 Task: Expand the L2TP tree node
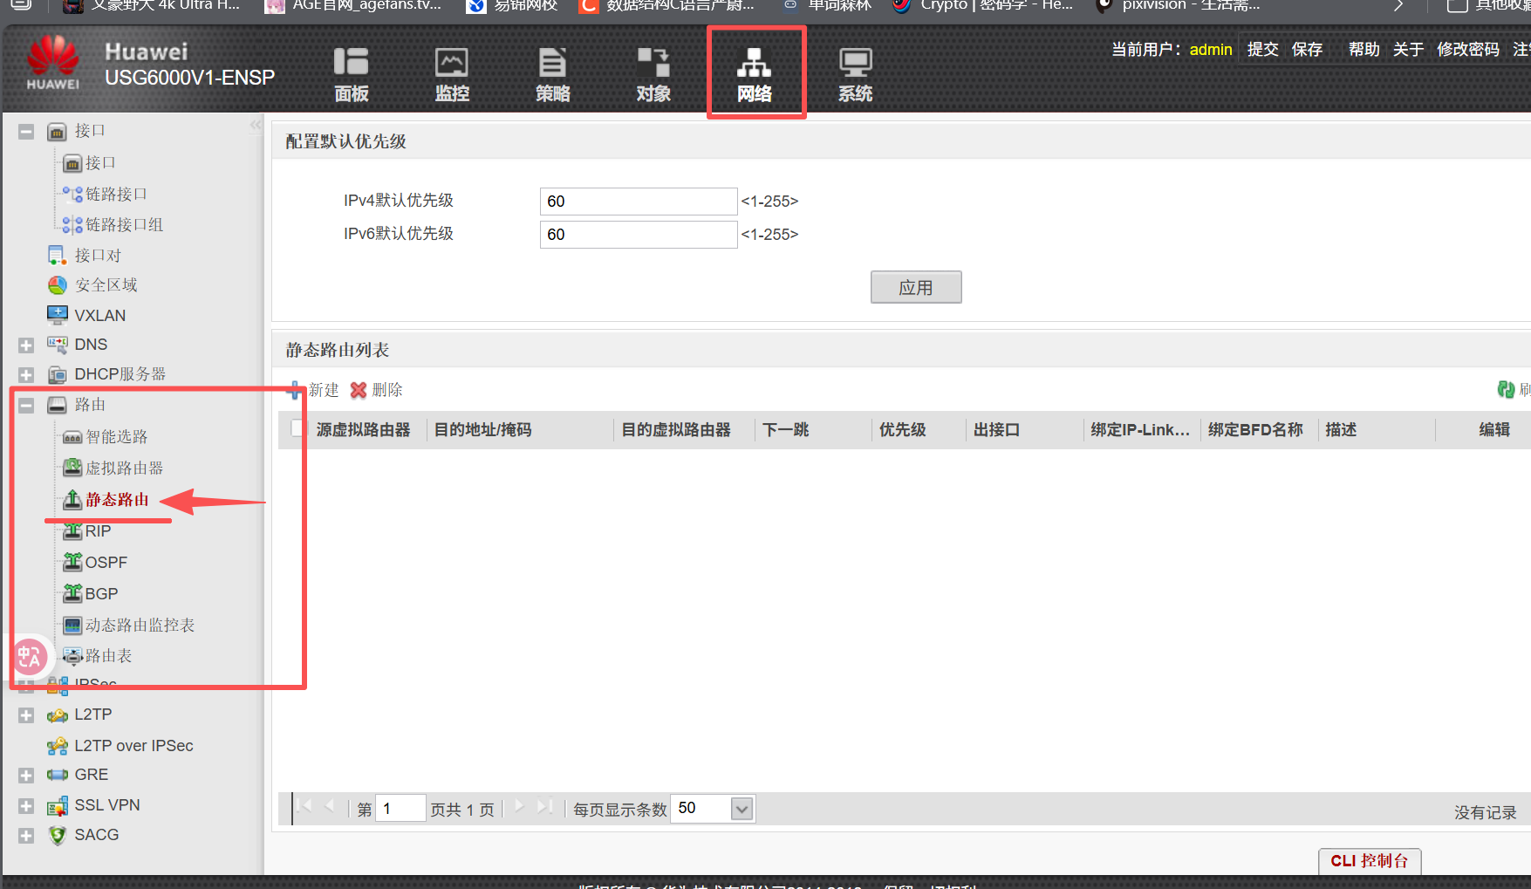(x=26, y=715)
